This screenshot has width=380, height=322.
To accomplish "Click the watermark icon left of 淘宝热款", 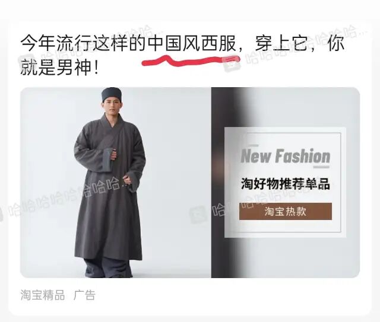I will [x=198, y=215].
